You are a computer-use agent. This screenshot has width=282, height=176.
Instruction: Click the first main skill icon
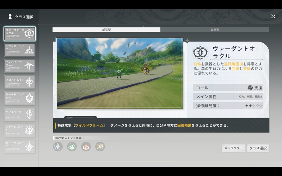pos(58,146)
